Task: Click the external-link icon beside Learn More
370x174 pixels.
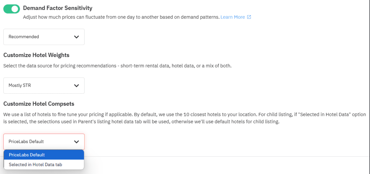Action: [249, 17]
